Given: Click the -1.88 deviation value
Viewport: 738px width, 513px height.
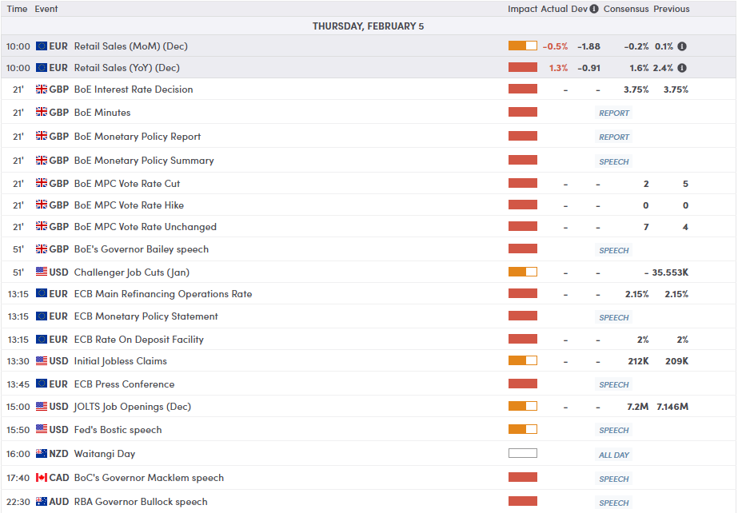Looking at the screenshot, I should click(x=588, y=46).
